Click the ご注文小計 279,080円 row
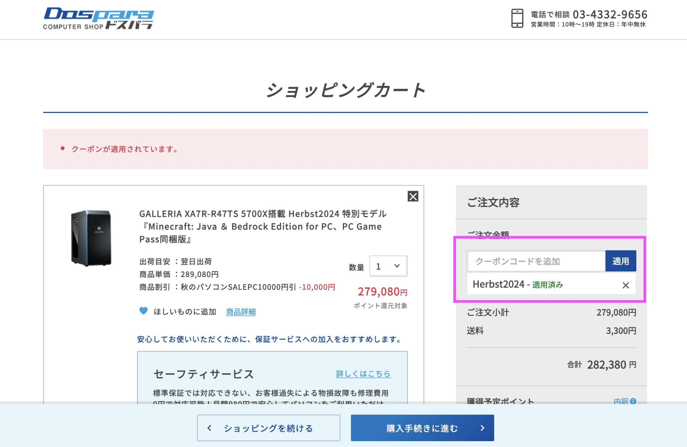 551,313
